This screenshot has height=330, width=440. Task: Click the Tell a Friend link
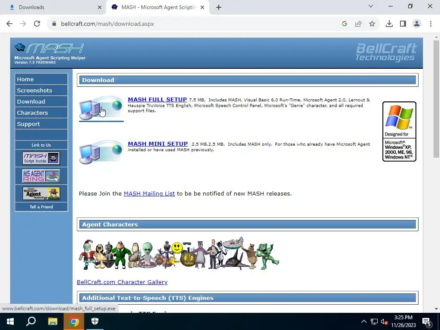click(x=41, y=207)
